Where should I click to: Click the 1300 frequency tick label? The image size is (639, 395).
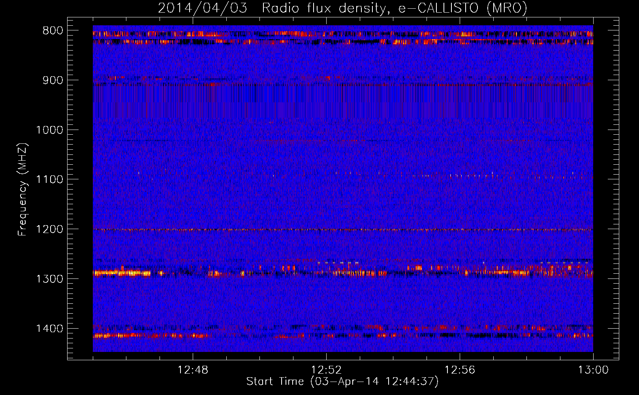[49, 279]
